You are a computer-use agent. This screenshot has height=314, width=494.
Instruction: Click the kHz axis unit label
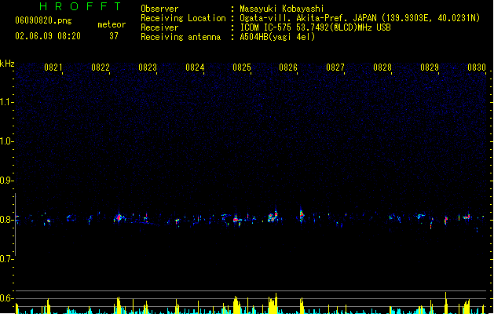click(x=7, y=64)
